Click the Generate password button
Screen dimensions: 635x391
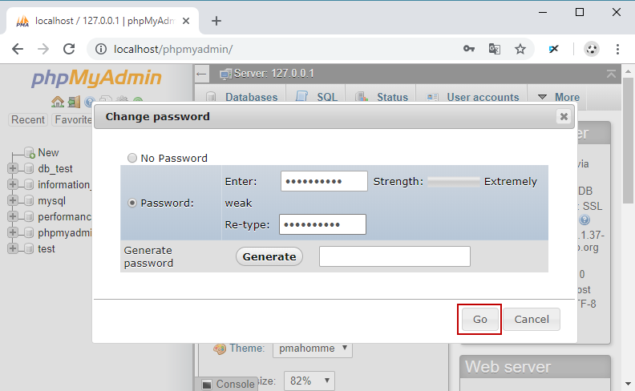(269, 256)
